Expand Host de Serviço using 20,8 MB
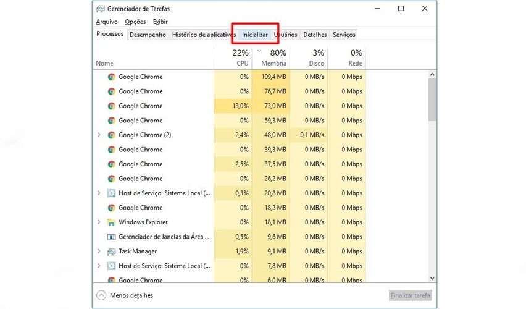526x309 pixels. pyautogui.click(x=99, y=193)
